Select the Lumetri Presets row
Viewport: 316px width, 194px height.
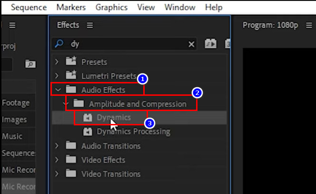[x=139, y=76]
